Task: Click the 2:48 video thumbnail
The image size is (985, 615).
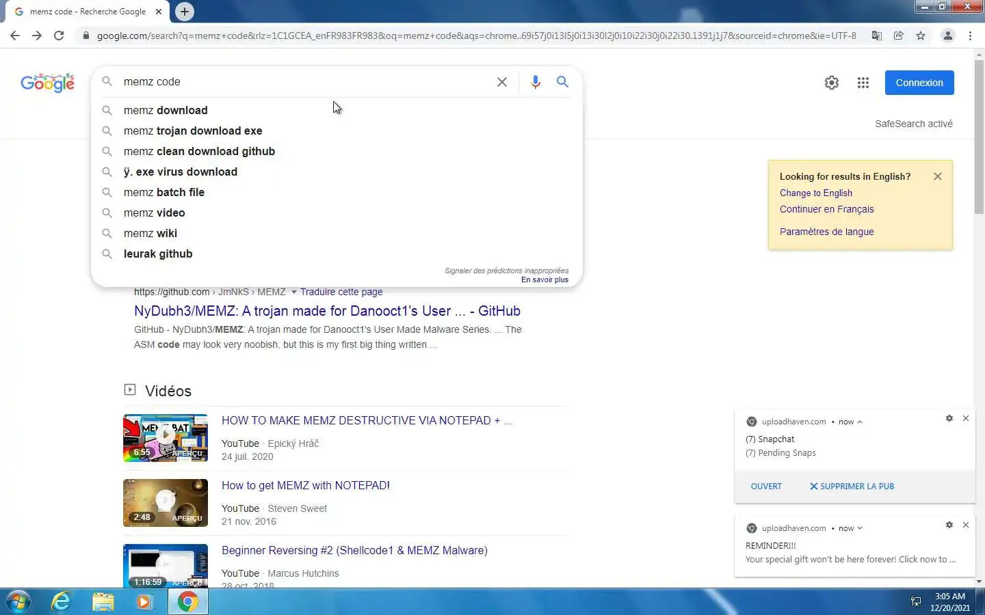Action: pos(166,503)
